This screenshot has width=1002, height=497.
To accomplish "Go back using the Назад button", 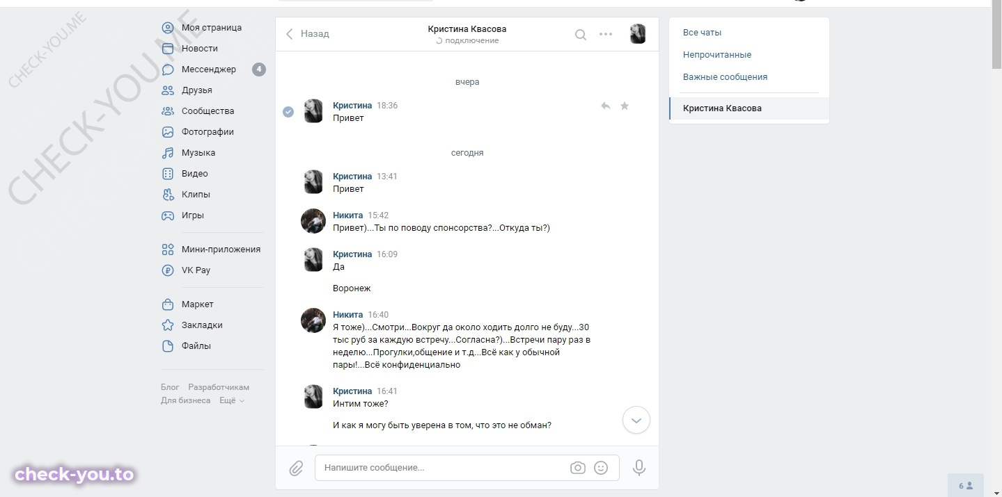I will (x=308, y=33).
